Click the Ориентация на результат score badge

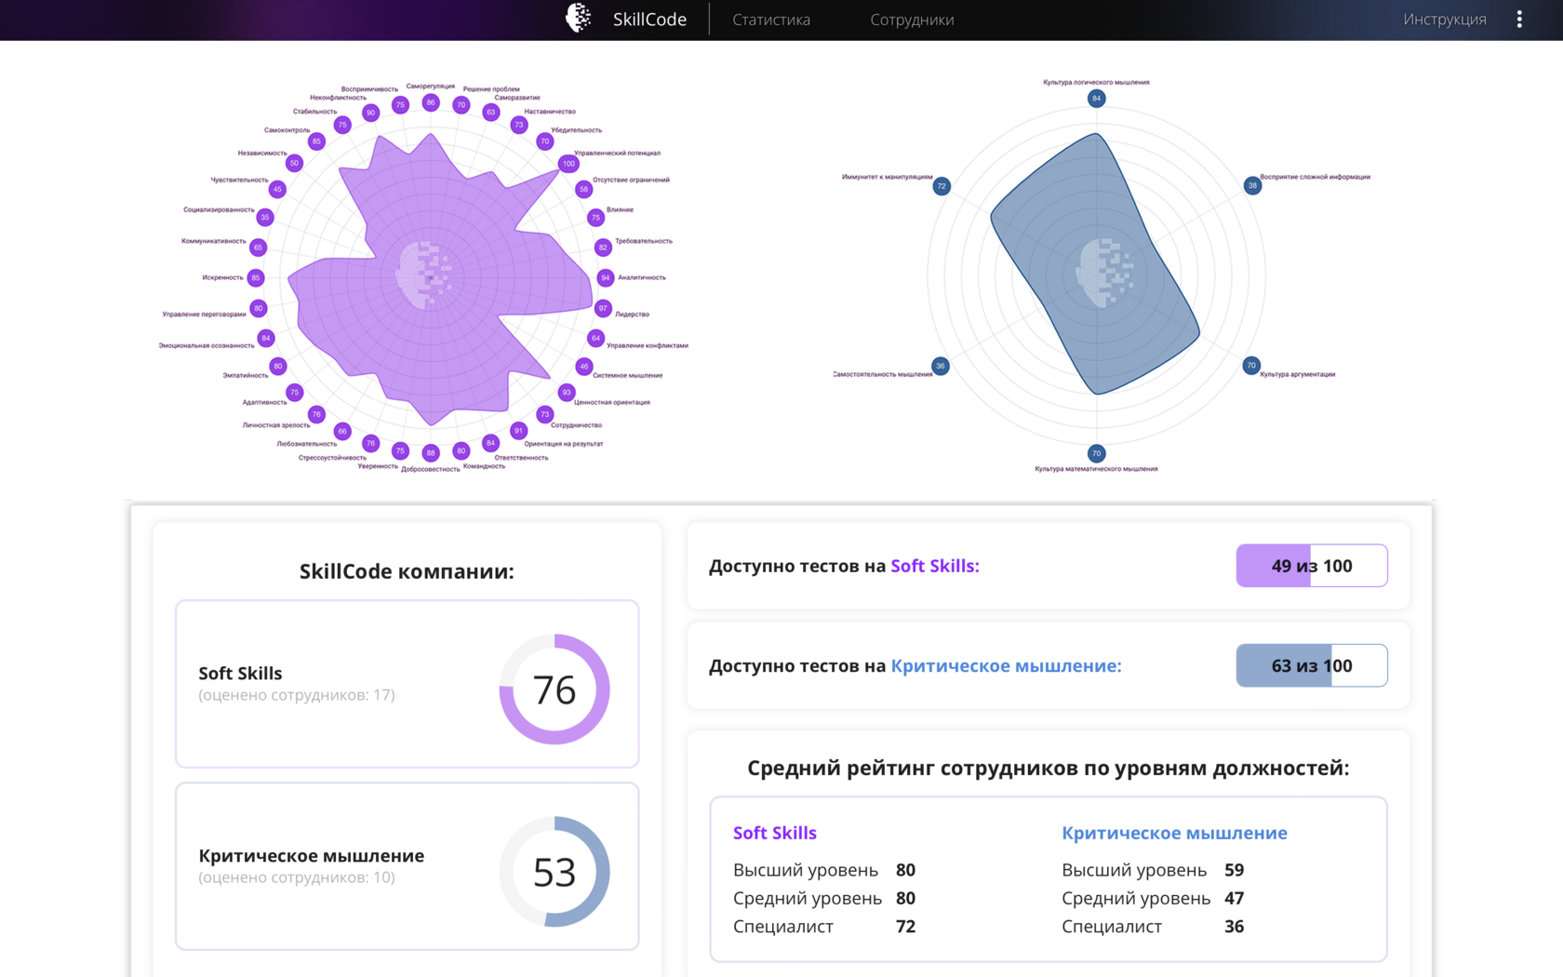click(x=518, y=431)
